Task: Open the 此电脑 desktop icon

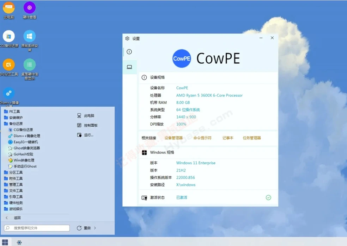Action: [9, 8]
